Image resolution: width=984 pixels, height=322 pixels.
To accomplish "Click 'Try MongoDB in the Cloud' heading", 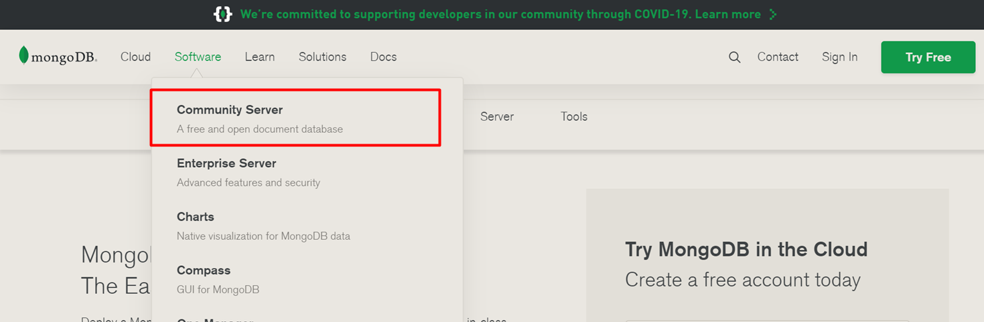I will tap(746, 249).
